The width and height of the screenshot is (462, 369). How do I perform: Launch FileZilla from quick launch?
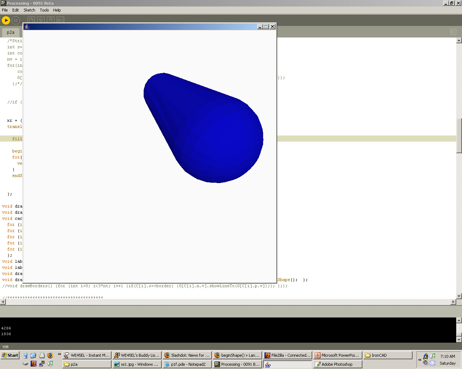(34, 364)
